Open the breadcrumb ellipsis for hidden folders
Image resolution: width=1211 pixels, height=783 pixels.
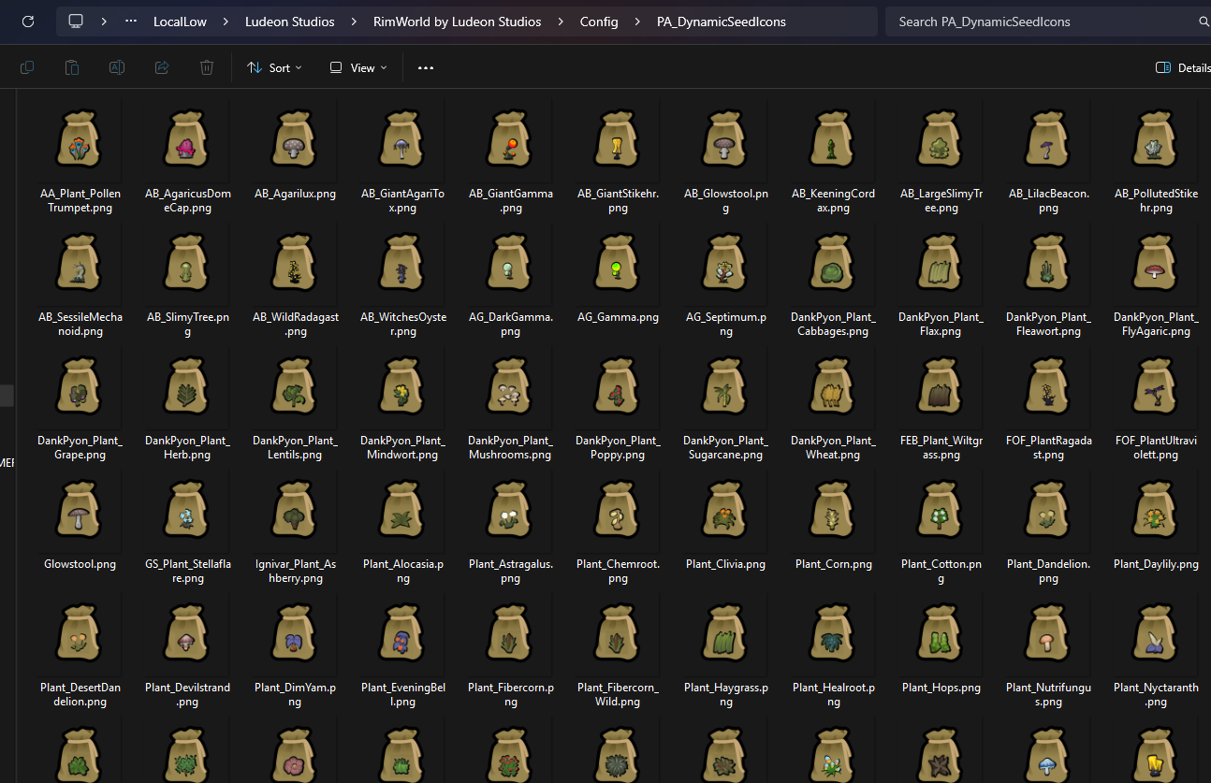click(x=132, y=22)
